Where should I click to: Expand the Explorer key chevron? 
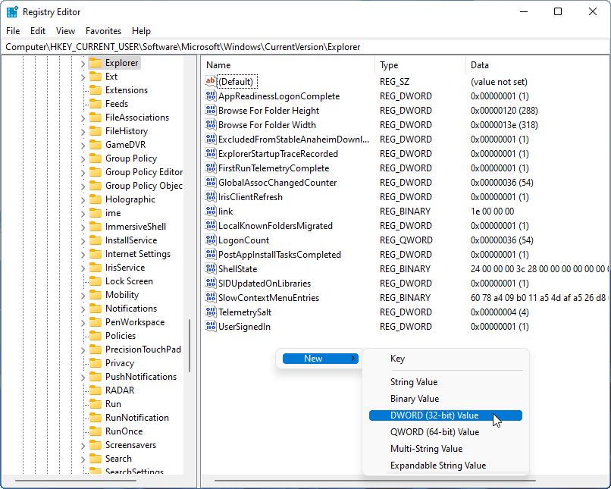83,64
